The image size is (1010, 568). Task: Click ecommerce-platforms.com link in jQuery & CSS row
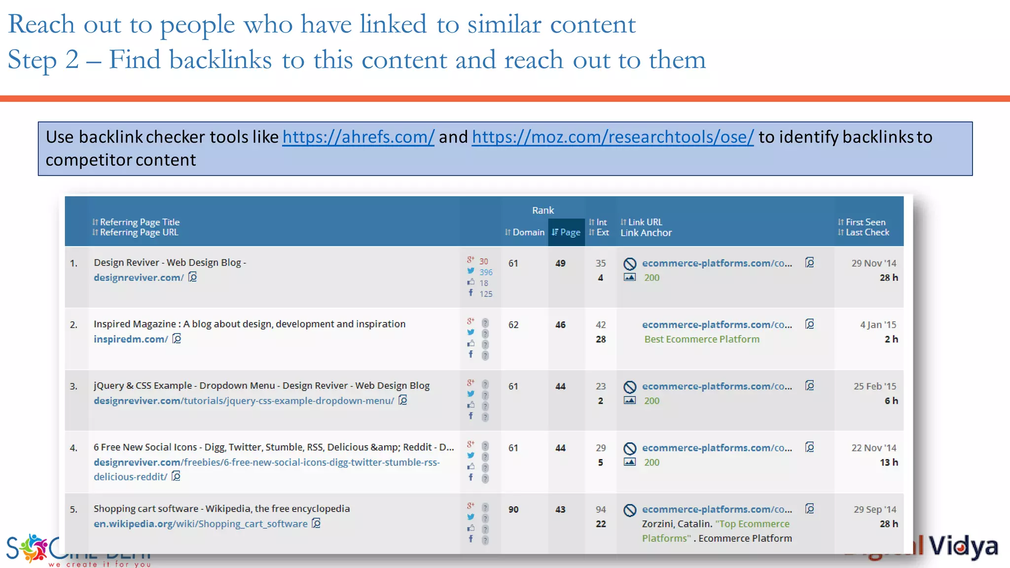point(717,387)
